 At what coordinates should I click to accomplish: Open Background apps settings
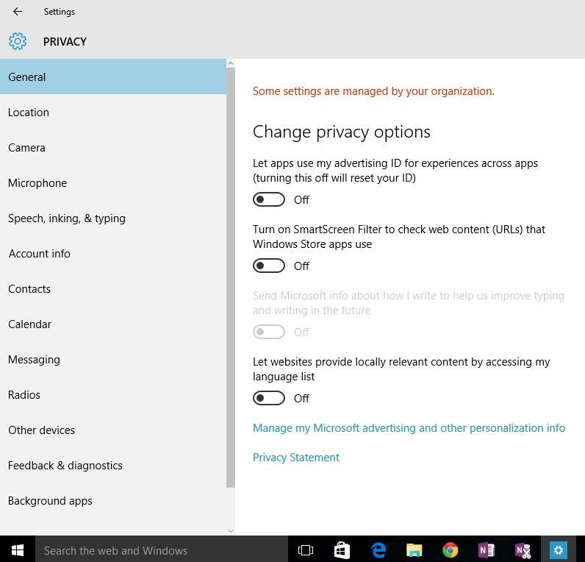(113, 500)
